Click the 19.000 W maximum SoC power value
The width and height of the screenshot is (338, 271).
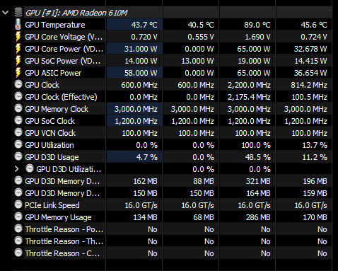pyautogui.click(x=254, y=61)
